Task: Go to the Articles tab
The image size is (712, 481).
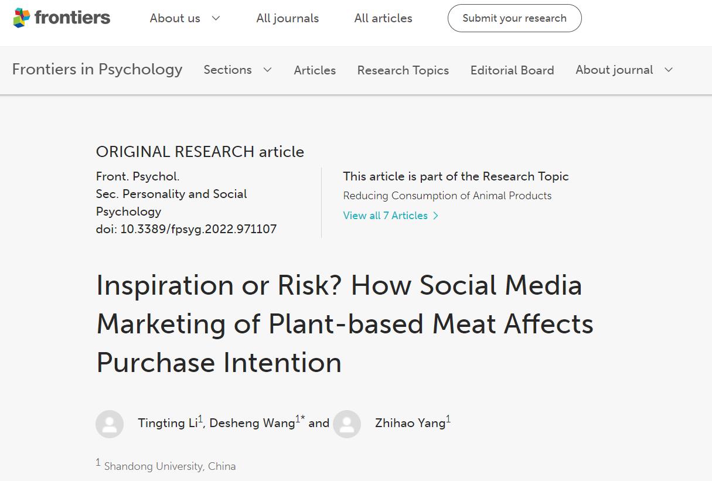Action: (315, 70)
